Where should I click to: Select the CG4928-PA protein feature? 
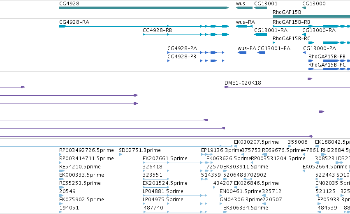point(196,53)
